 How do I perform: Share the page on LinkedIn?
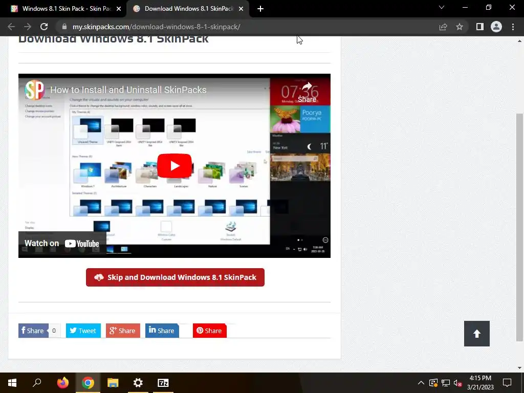(x=162, y=331)
